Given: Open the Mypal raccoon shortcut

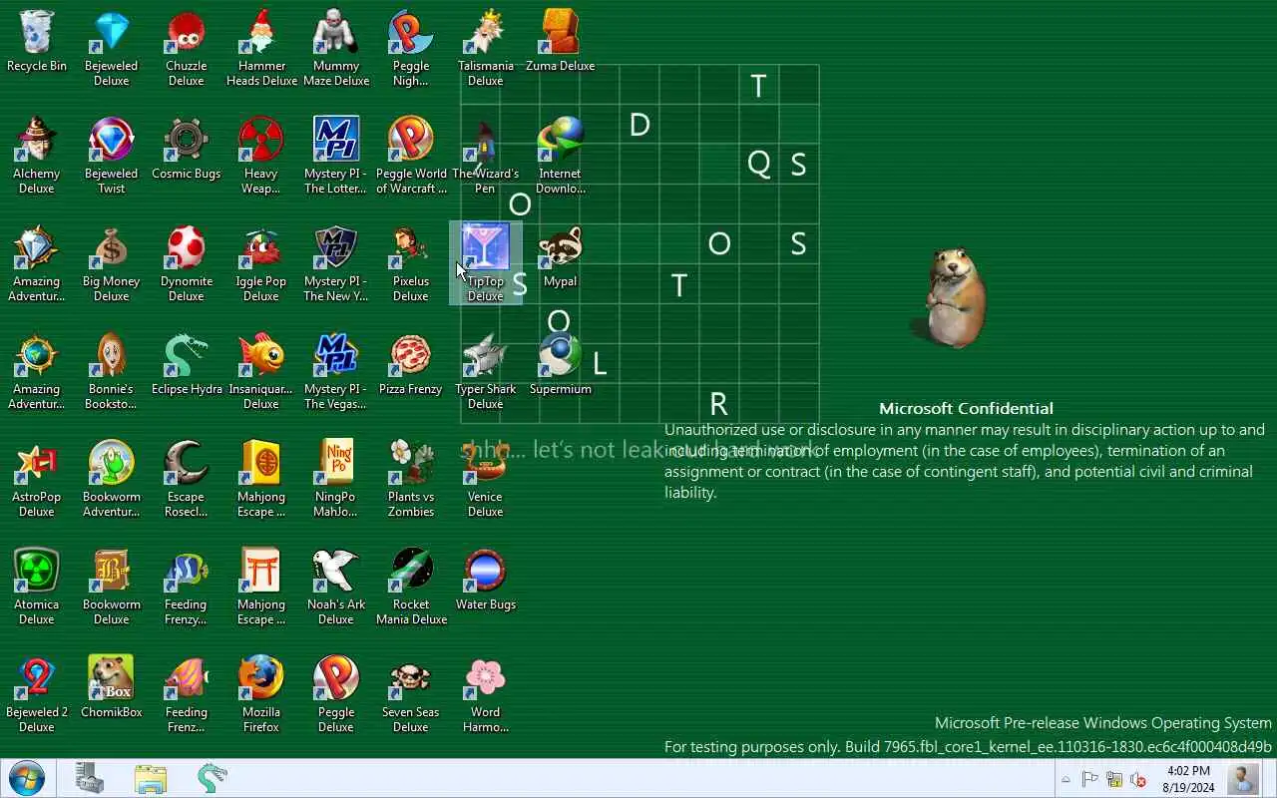Looking at the screenshot, I should pos(561,257).
